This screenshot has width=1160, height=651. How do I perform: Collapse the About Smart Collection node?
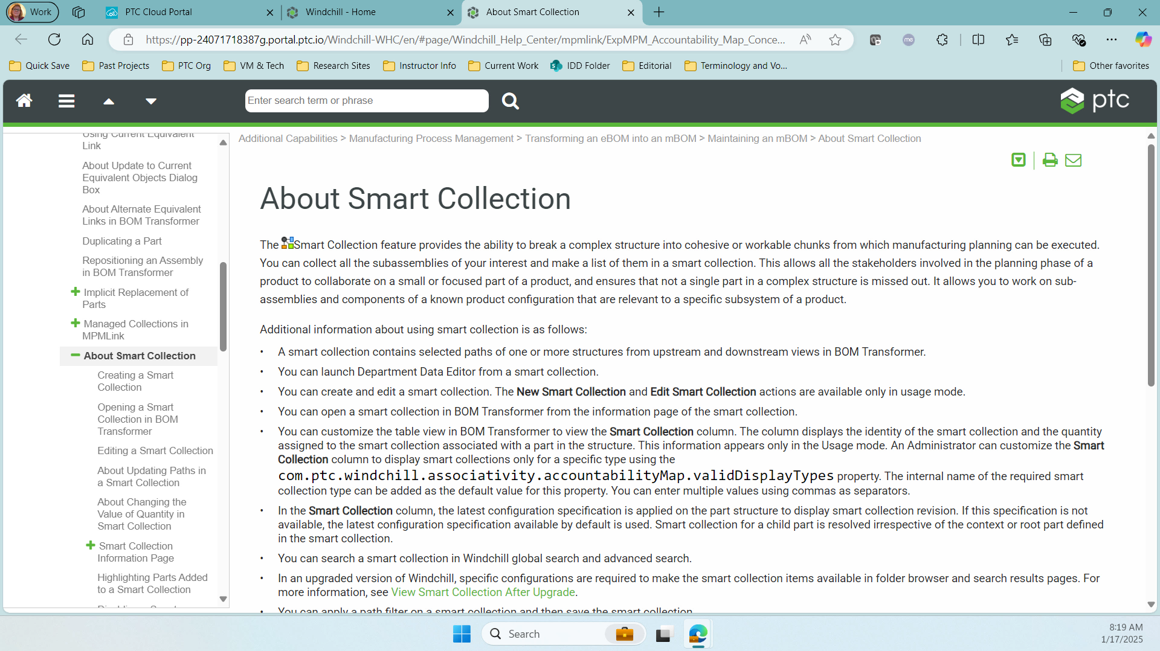click(x=76, y=356)
